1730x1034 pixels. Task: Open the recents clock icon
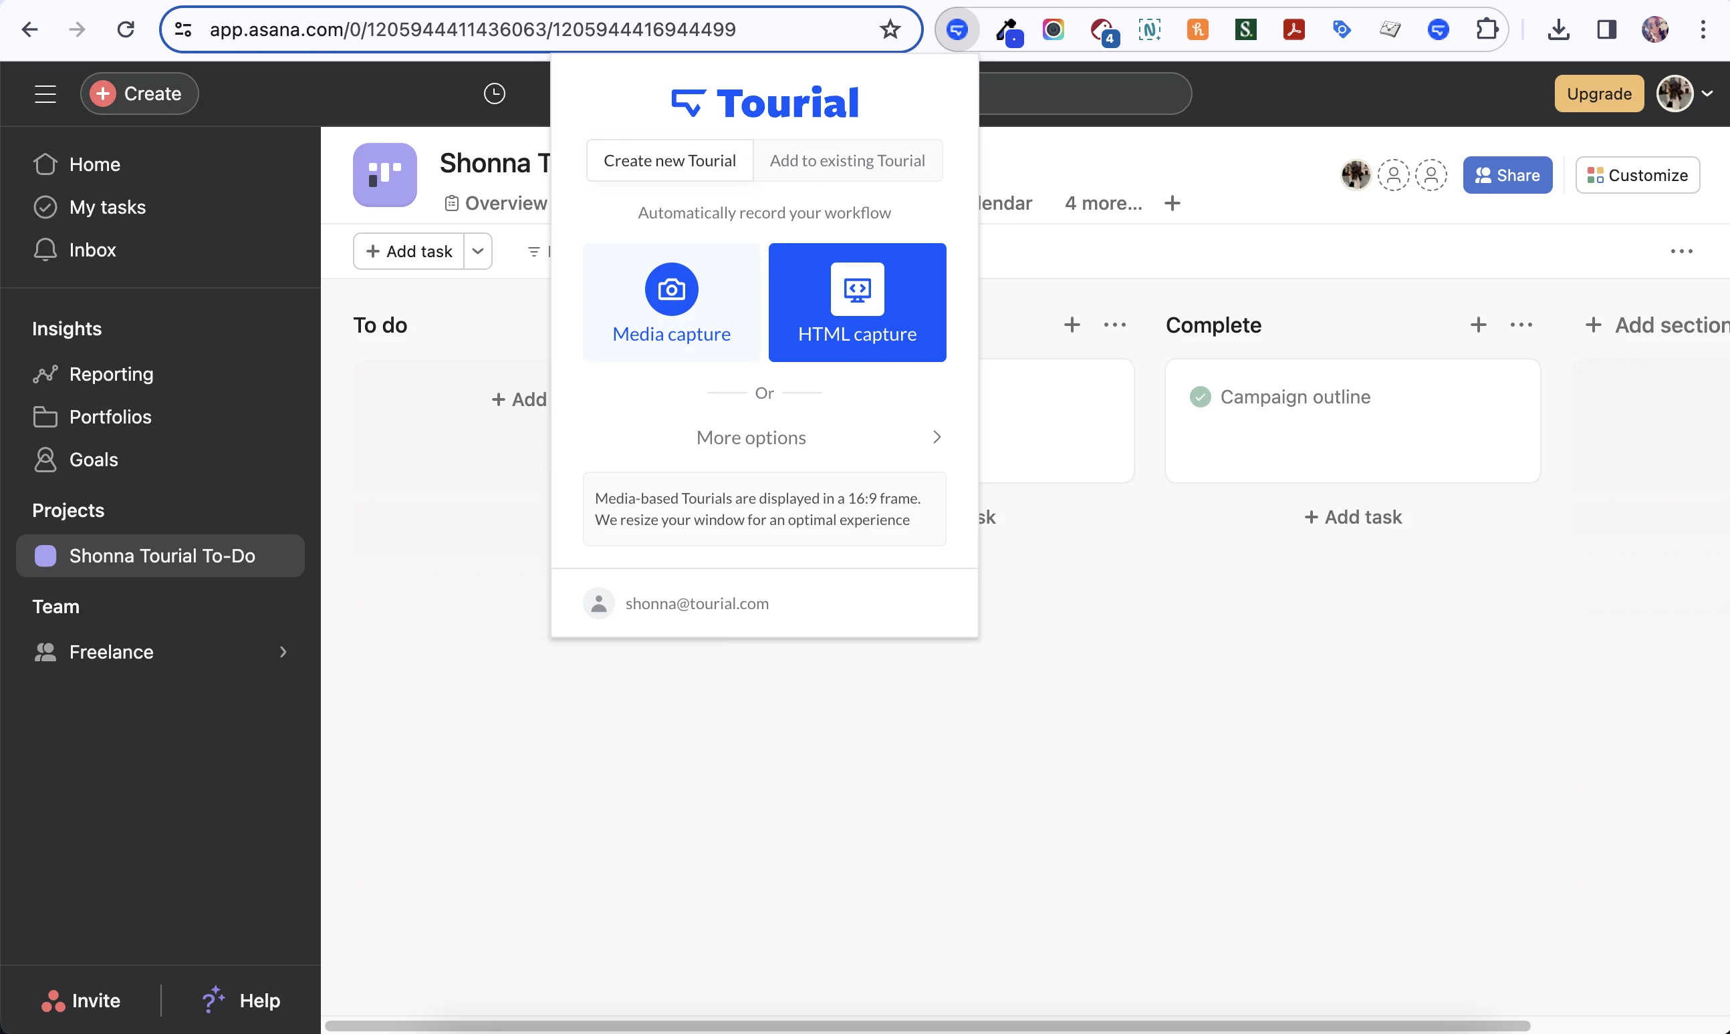click(x=495, y=94)
